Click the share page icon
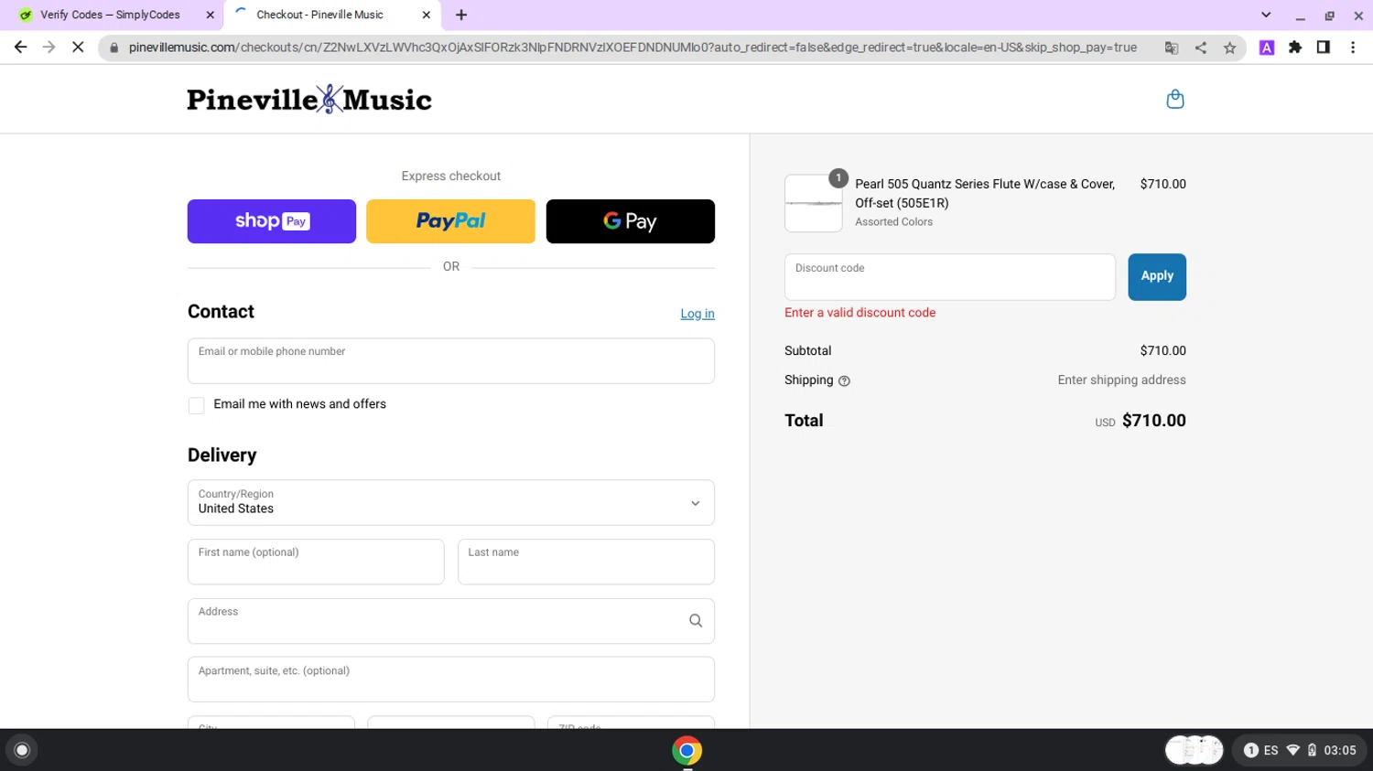1373x771 pixels. 1200,48
